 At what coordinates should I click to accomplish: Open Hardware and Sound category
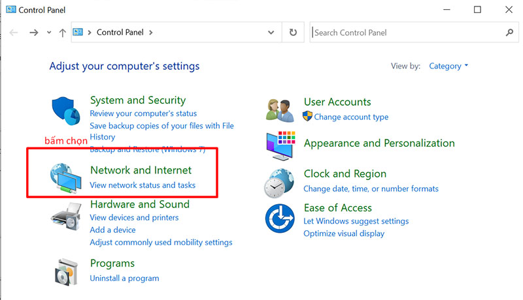point(140,204)
